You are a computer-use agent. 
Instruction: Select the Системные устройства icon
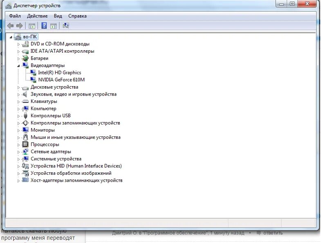click(25, 159)
